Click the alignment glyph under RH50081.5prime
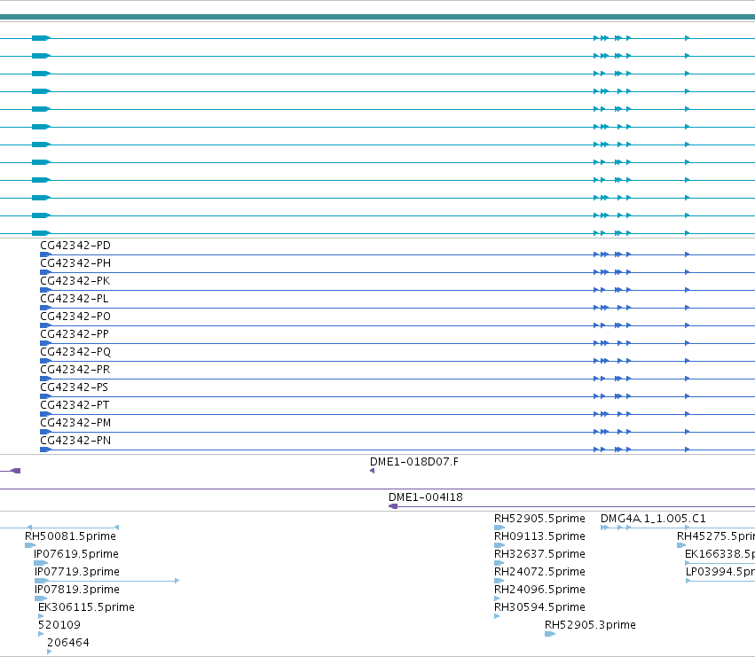 [x=30, y=545]
